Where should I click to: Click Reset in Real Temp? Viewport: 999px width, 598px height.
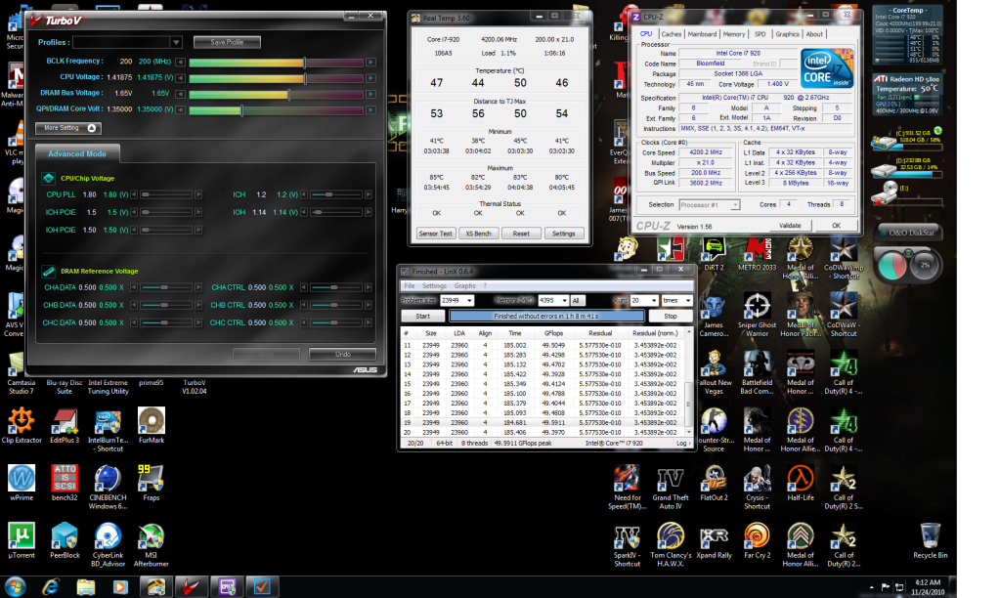tap(521, 234)
